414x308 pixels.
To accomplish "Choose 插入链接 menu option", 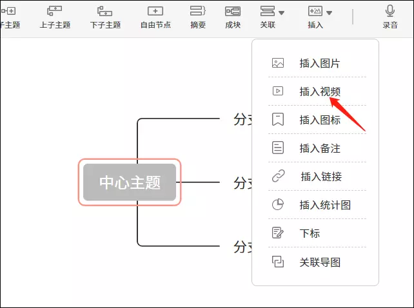I will coord(320,177).
